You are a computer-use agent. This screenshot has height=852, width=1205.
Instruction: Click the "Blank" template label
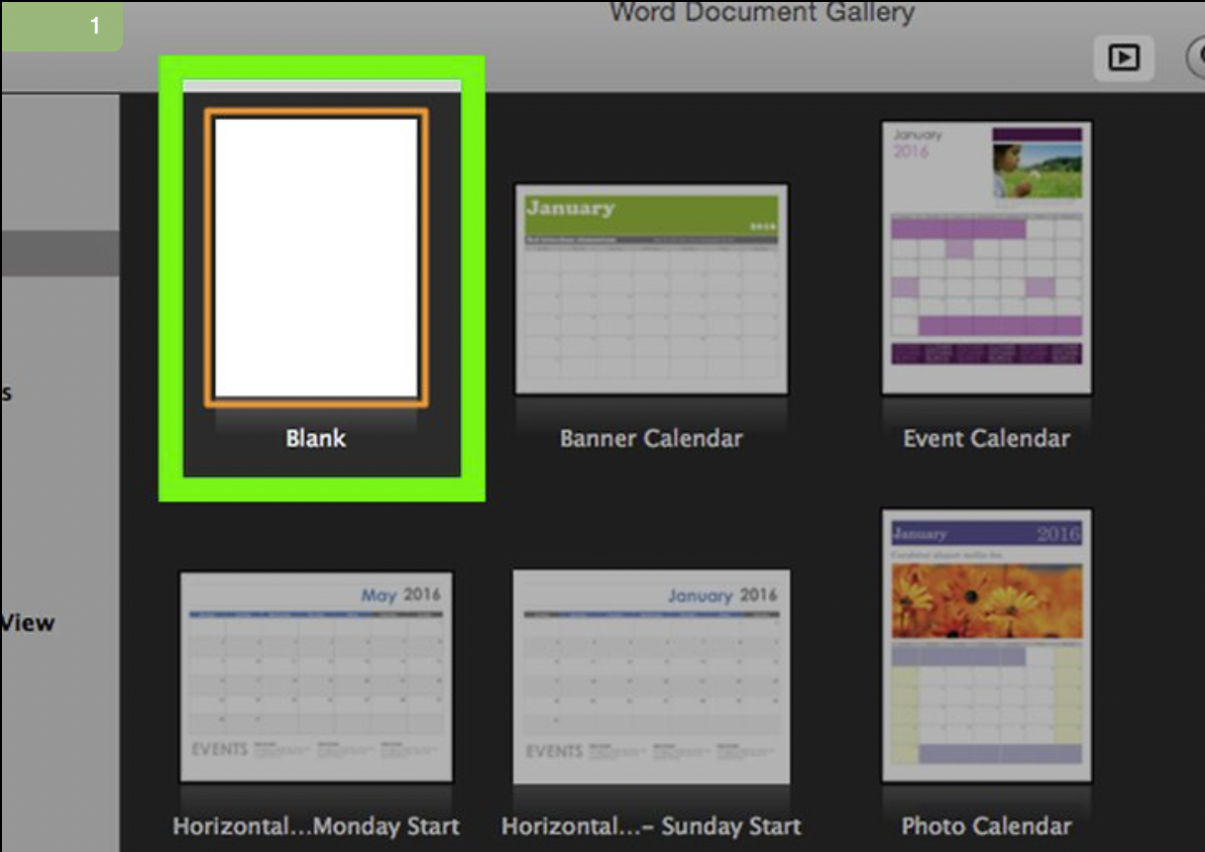[316, 438]
